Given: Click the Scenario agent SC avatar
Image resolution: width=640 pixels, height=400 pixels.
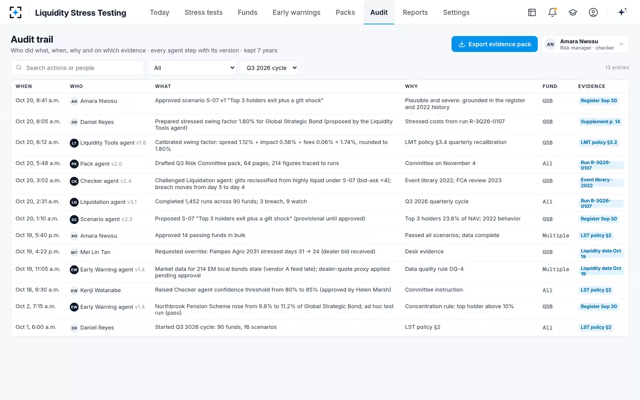Looking at the screenshot, I should pyautogui.click(x=74, y=220).
